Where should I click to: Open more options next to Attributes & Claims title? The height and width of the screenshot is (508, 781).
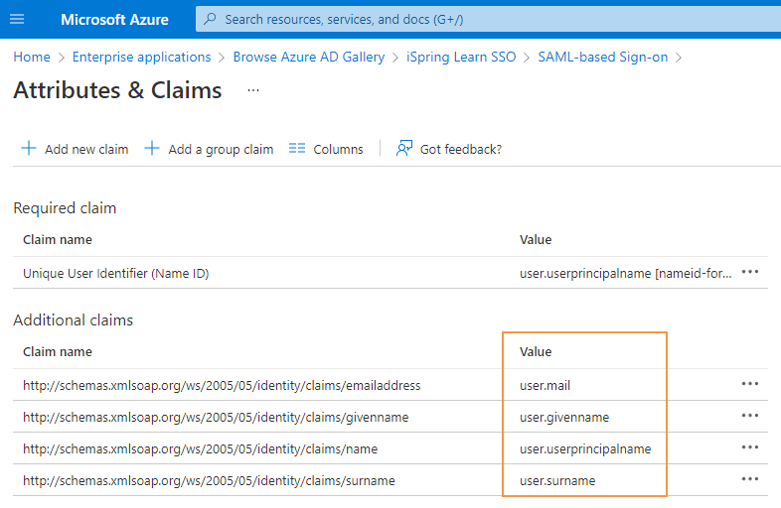coord(253,90)
